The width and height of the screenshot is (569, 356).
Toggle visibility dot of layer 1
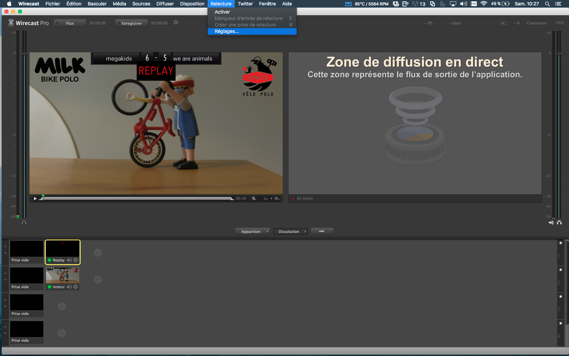click(561, 243)
